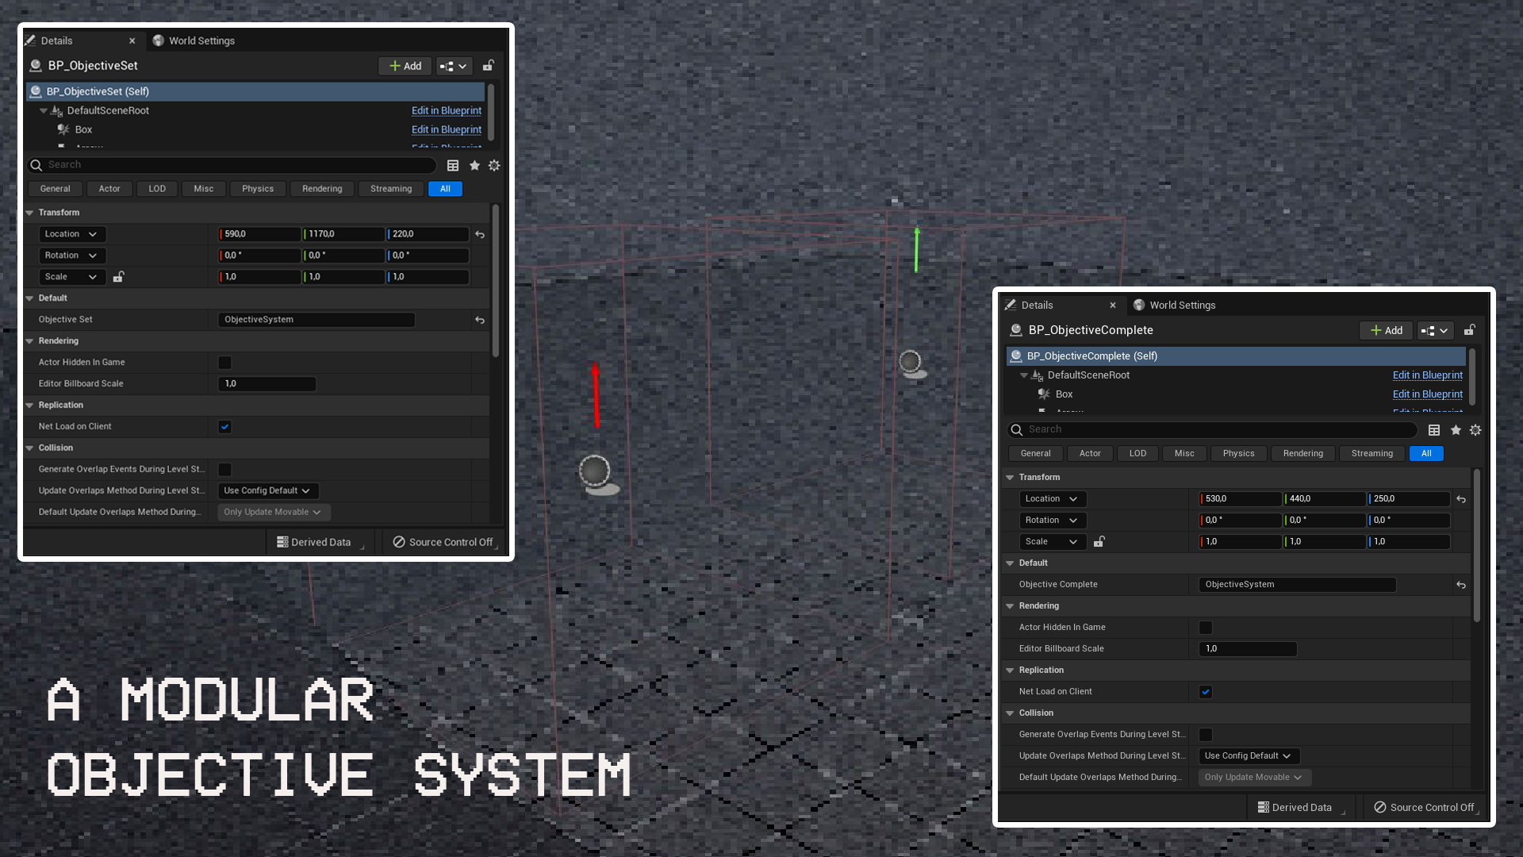Click the Editor Billboard Scale field in BP_ObjectiveSet
The width and height of the screenshot is (1523, 857).
[267, 384]
